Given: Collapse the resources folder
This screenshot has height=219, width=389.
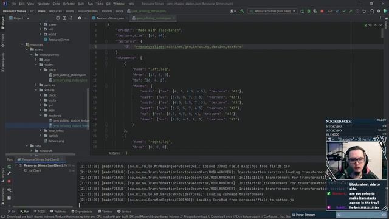Looking at the screenshot, I should [22, 44].
